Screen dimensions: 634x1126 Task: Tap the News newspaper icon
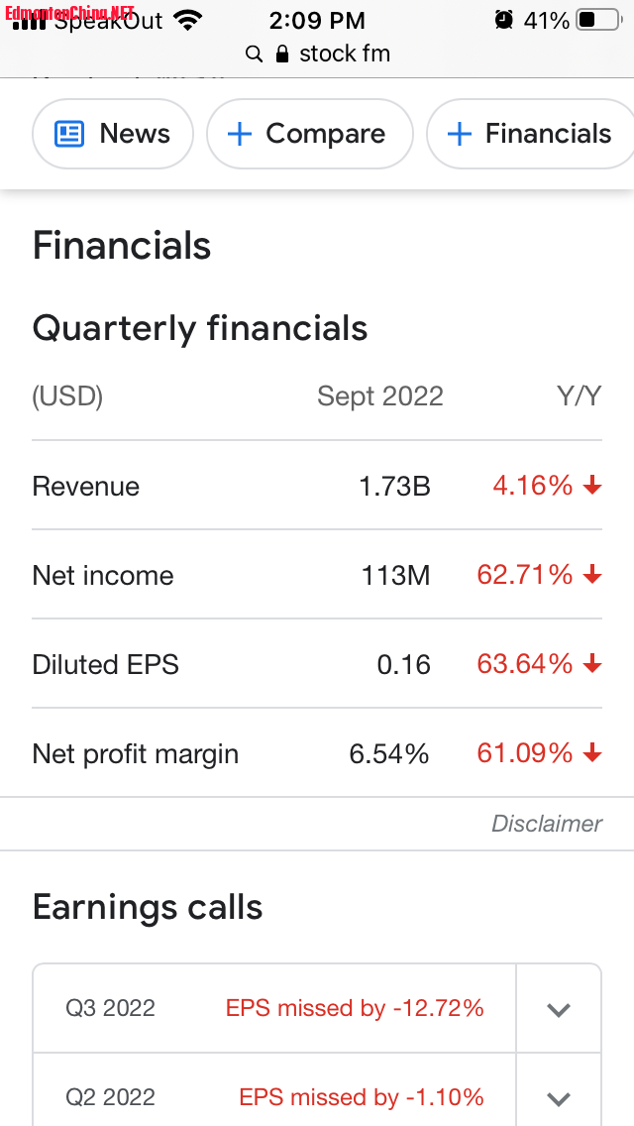[69, 134]
